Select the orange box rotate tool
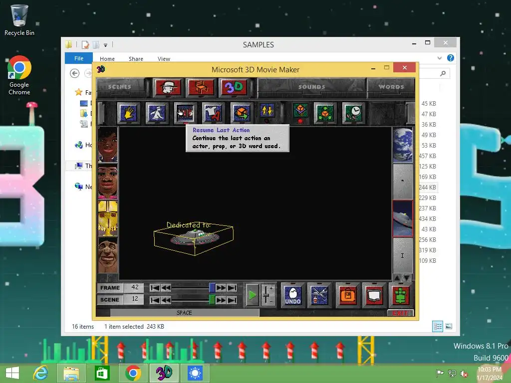Screen dimensions: 511x383 coord(242,113)
